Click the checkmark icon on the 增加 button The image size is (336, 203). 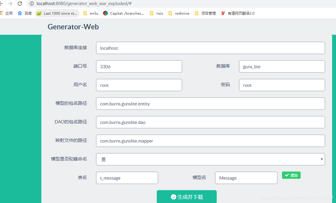click(x=287, y=175)
